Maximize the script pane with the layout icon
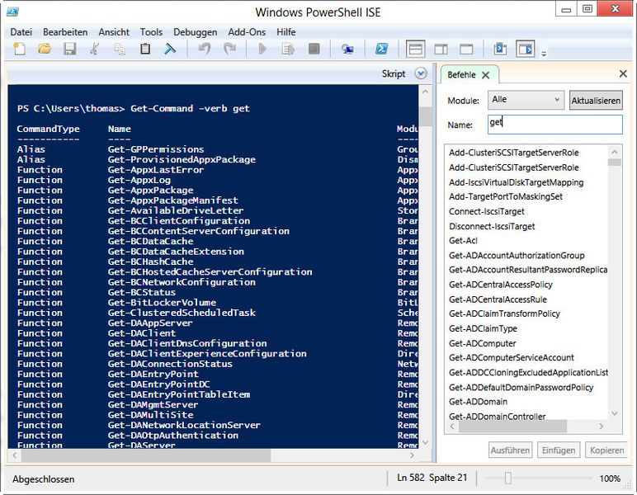 click(466, 49)
